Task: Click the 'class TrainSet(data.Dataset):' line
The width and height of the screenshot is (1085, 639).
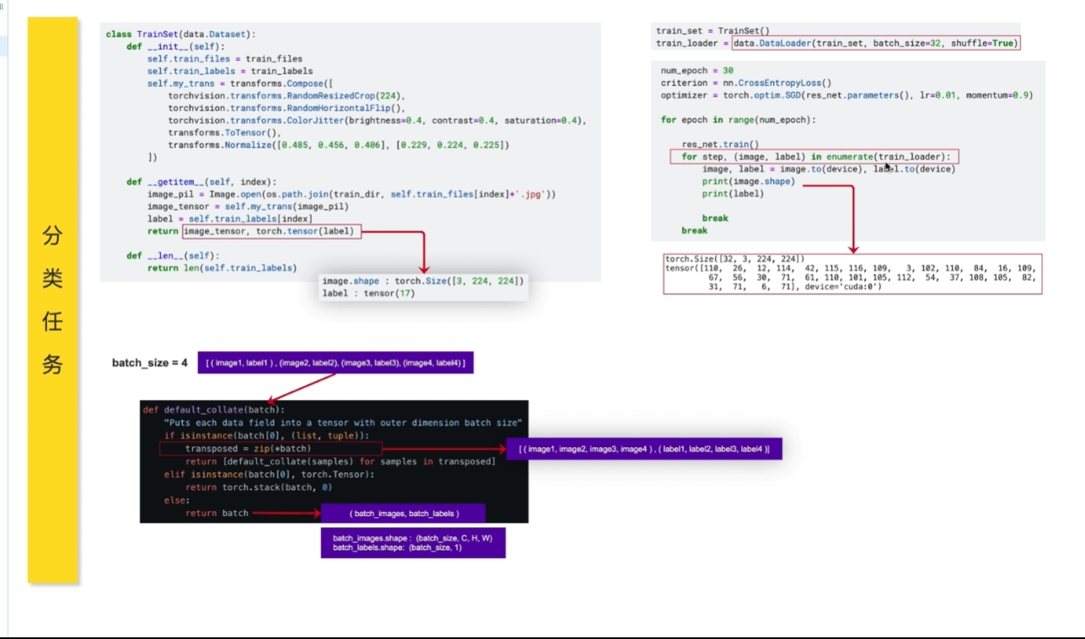Action: click(180, 35)
